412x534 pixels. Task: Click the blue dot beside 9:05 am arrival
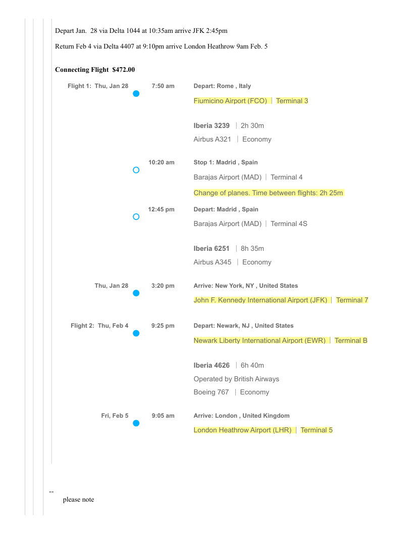(x=136, y=423)
